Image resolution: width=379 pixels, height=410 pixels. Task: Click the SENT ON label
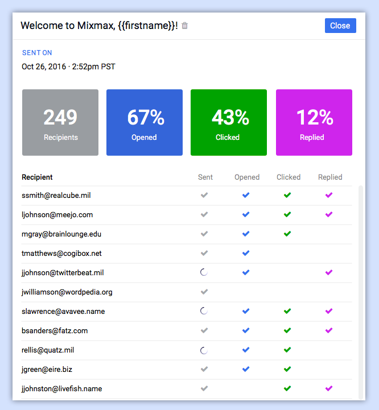tap(37, 53)
